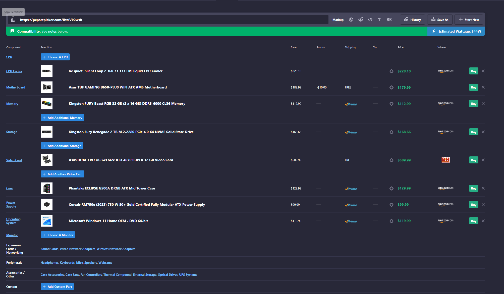Open the Windows 11 Home thumbnail
504x294 pixels.
coord(47,221)
